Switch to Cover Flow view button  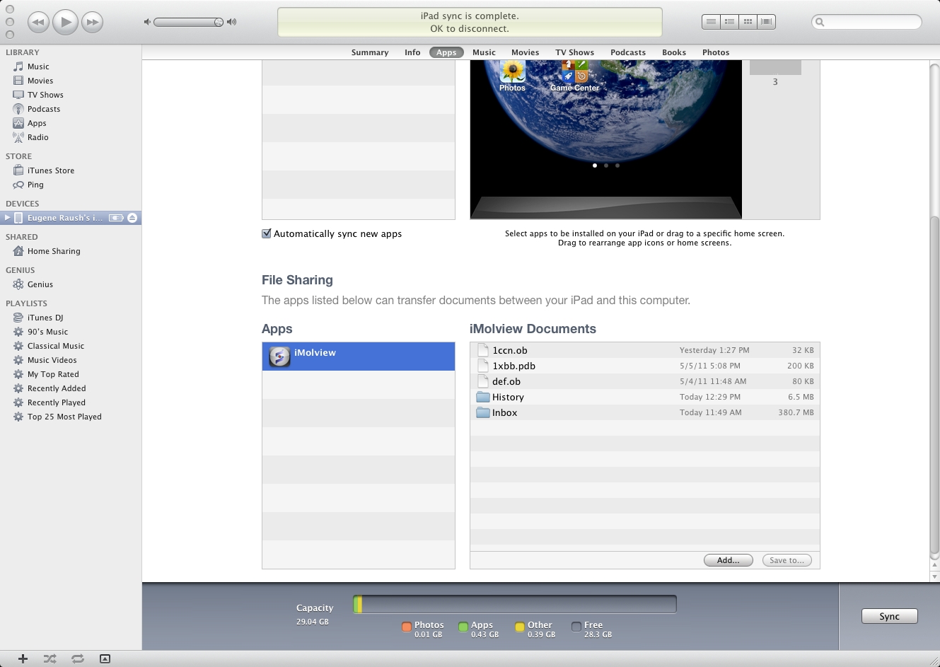pos(766,22)
